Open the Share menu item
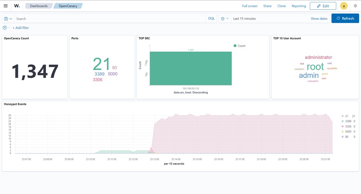The image size is (361, 194). pyautogui.click(x=267, y=6)
